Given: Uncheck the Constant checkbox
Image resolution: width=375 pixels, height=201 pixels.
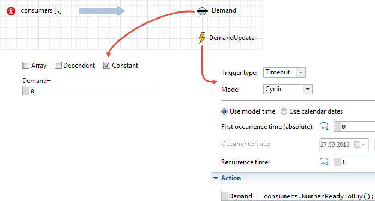Looking at the screenshot, I should [106, 66].
